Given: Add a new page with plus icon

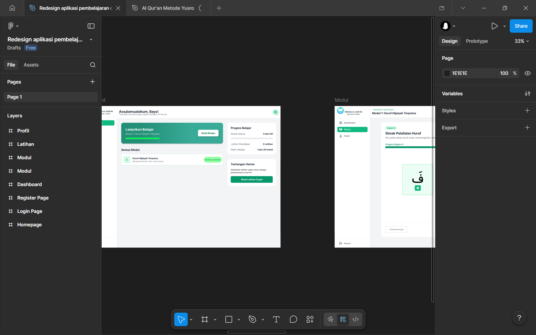Looking at the screenshot, I should (92, 82).
